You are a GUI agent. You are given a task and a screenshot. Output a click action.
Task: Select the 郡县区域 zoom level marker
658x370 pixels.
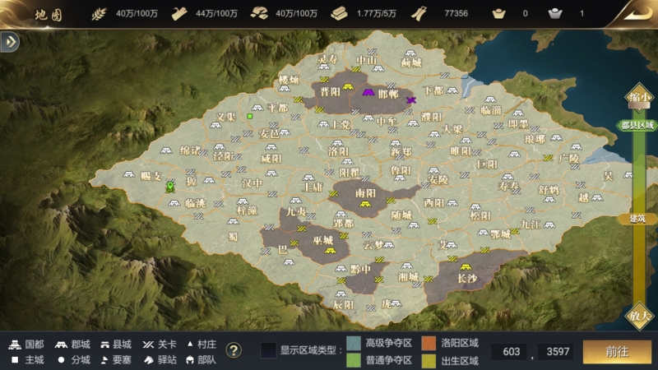[637, 126]
